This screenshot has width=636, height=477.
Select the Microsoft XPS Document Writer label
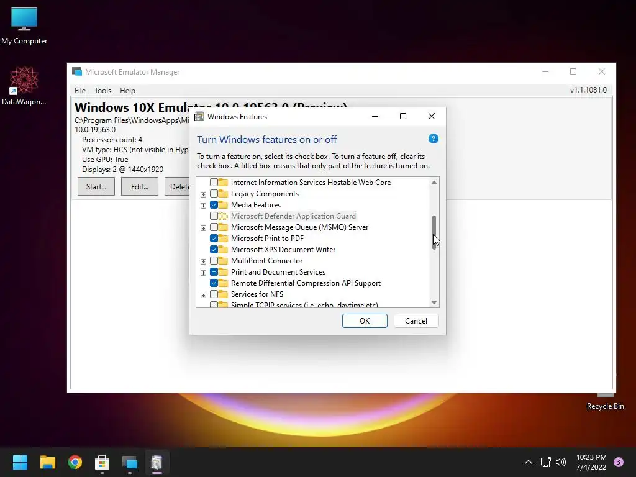(x=283, y=250)
